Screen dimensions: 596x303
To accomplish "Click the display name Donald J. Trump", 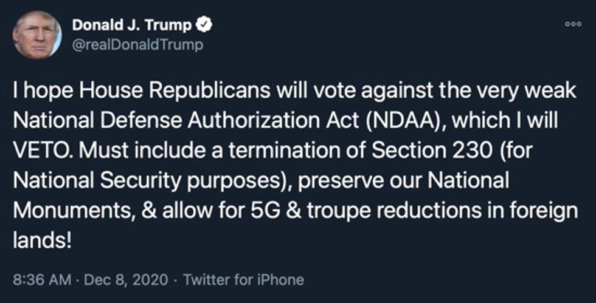I will pyautogui.click(x=132, y=26).
